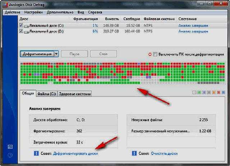Open the Дефрагментация button dropdown arrow
This screenshot has width=230, height=166.
tap(56, 54)
